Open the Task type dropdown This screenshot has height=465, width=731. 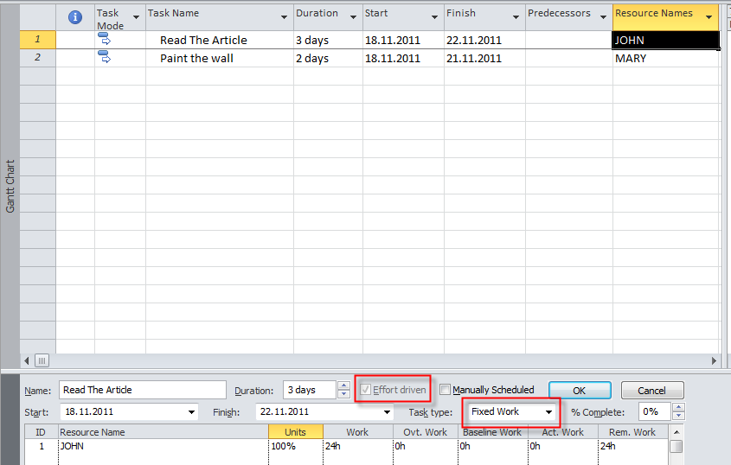(x=548, y=412)
